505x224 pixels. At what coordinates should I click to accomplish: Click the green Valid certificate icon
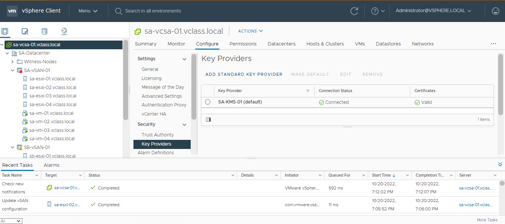tap(417, 102)
